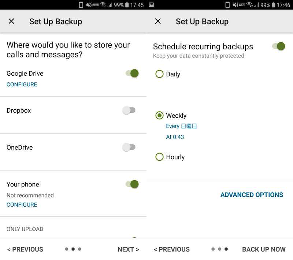
Task: Tap the image notification icon in status bar
Action: [151, 5]
